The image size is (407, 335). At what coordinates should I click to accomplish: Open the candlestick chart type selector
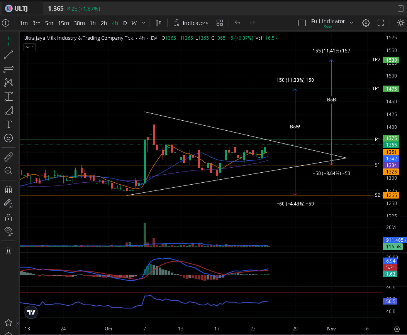point(158,23)
